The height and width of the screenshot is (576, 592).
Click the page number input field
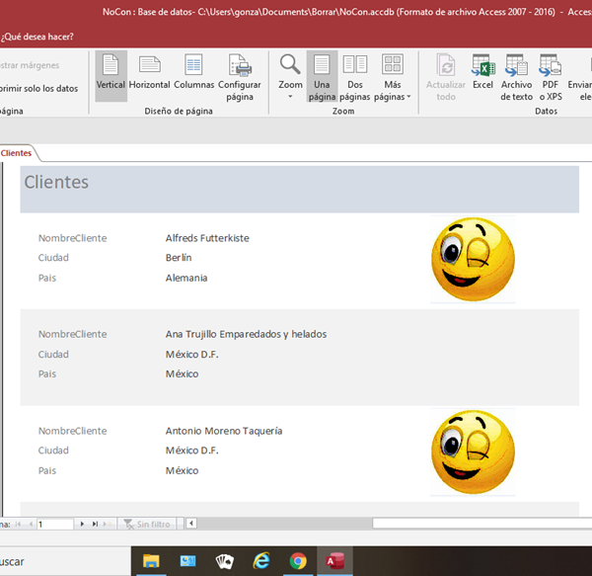pyautogui.click(x=53, y=524)
